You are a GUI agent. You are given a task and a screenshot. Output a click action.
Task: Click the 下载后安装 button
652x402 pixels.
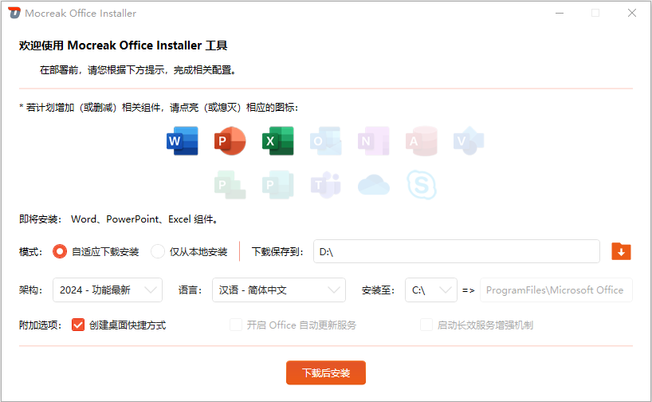pos(325,372)
